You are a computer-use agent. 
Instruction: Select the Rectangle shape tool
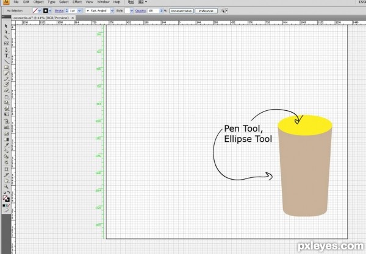(x=6, y=68)
